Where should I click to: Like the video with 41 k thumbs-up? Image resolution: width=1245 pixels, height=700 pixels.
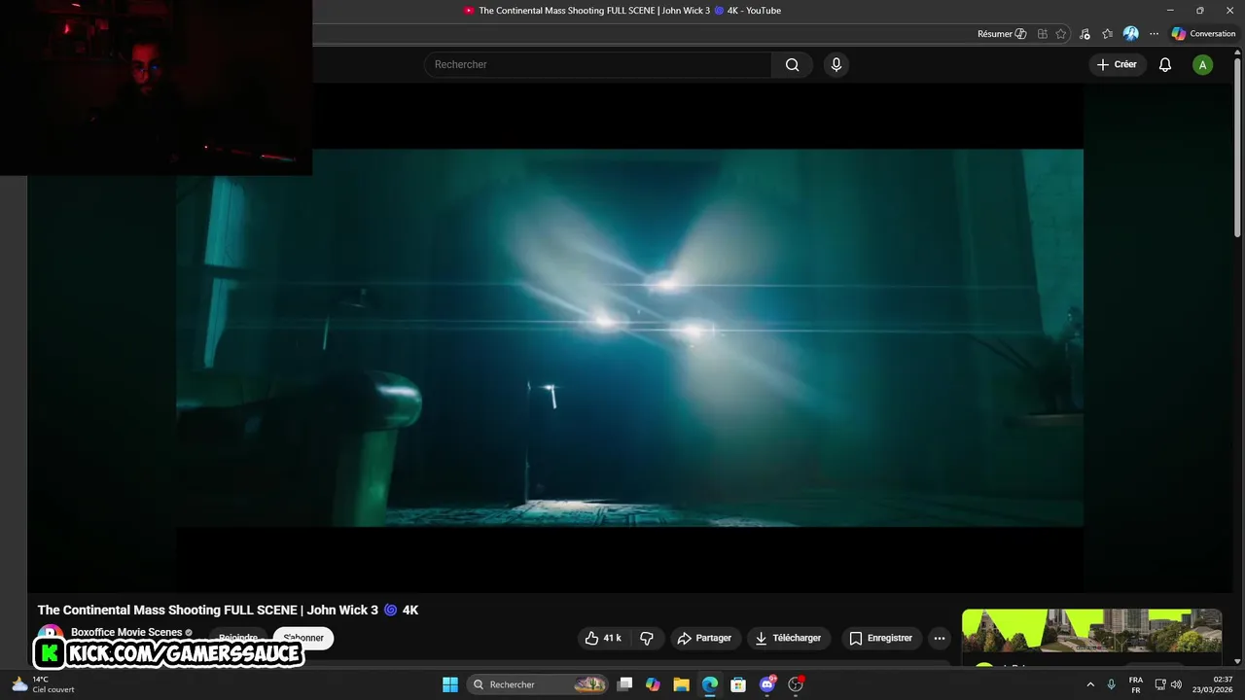point(602,638)
